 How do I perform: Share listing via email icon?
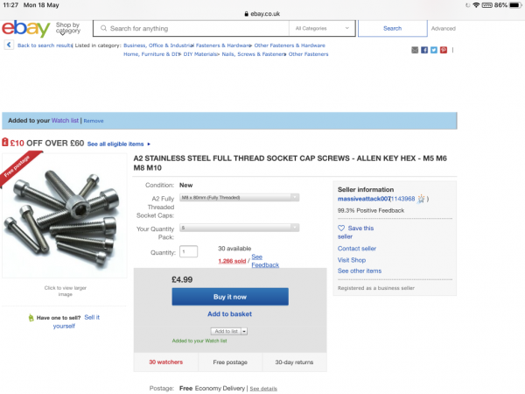(x=415, y=50)
